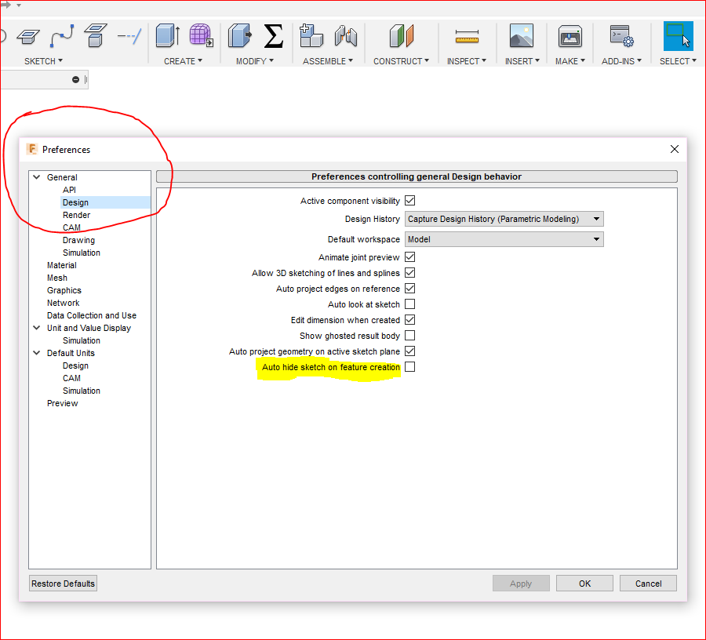
Task: Click the Cancel button
Action: (649, 584)
